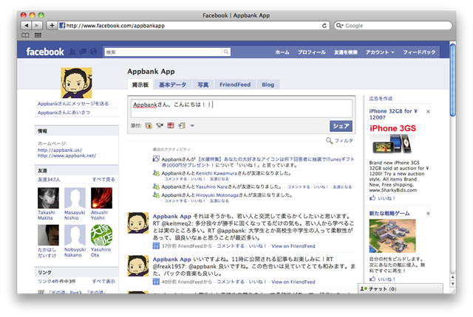This screenshot has width=473, height=317.
Task: Go forward with the Safari forward arrow
Action: [37, 26]
